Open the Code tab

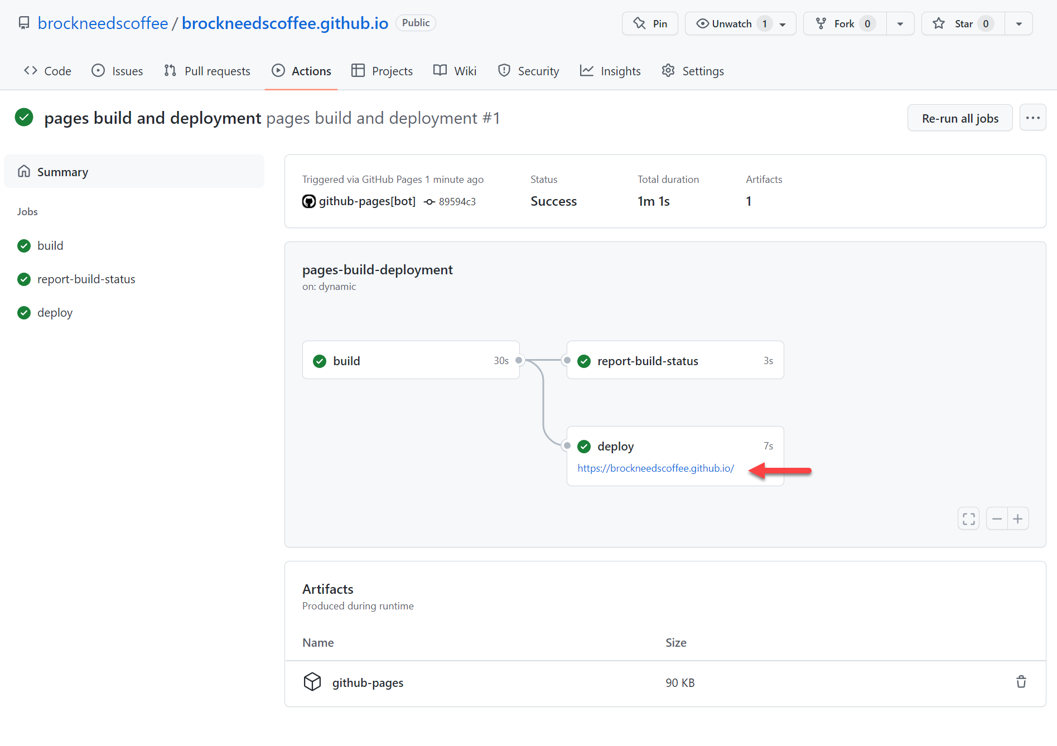[x=47, y=71]
